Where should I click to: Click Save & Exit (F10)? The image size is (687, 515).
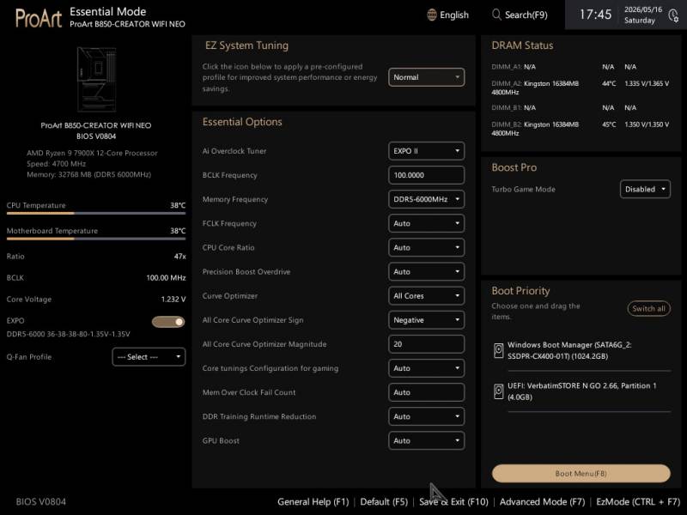(x=453, y=502)
